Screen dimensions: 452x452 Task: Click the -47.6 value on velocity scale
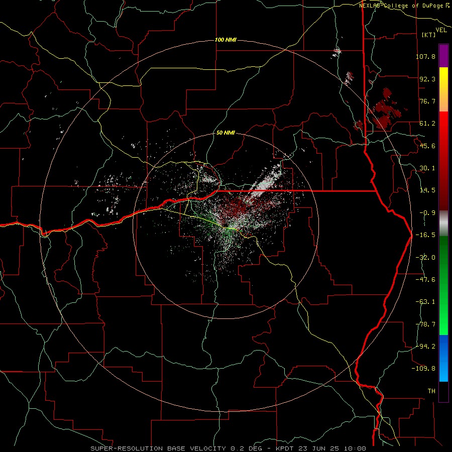point(425,280)
